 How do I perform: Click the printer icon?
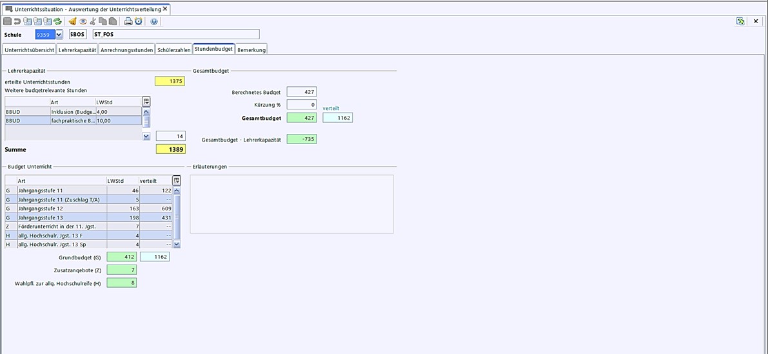[x=128, y=21]
